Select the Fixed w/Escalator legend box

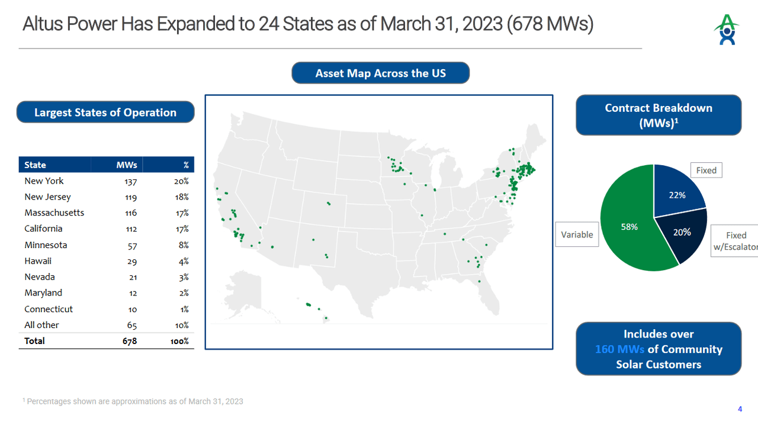pos(735,240)
